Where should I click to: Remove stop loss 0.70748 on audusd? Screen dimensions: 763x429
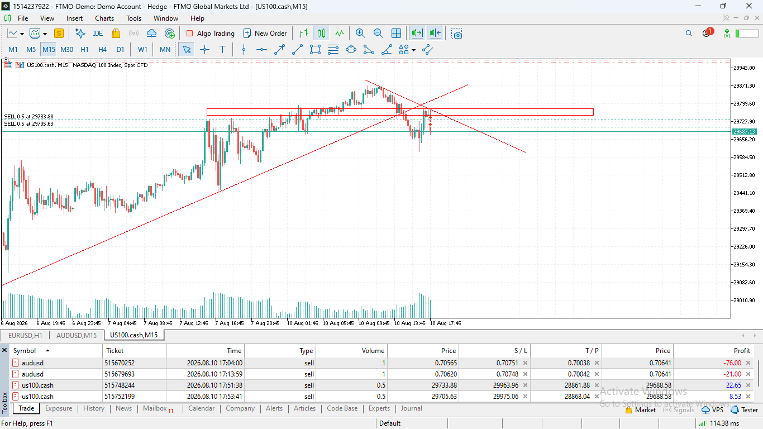525,374
